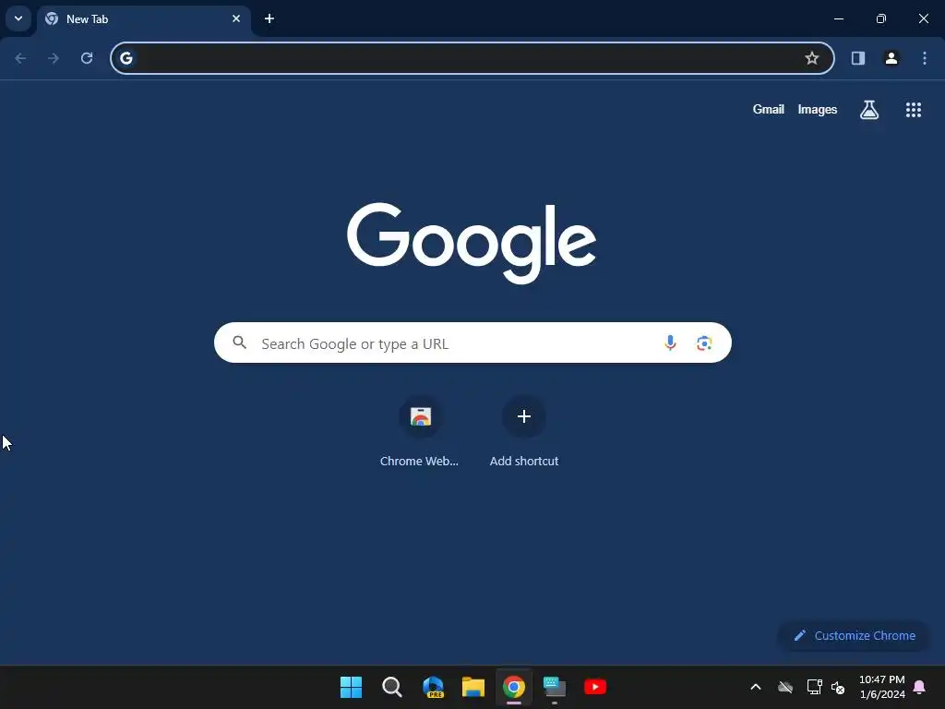Open a new tab with plus button
945x709 pixels.
tap(269, 18)
